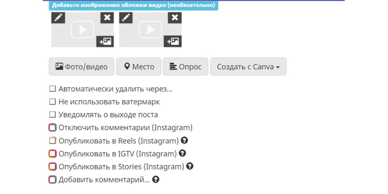Enable Отключить комментарии (Instagram) checkbox
The image size is (388, 194).
(53, 128)
